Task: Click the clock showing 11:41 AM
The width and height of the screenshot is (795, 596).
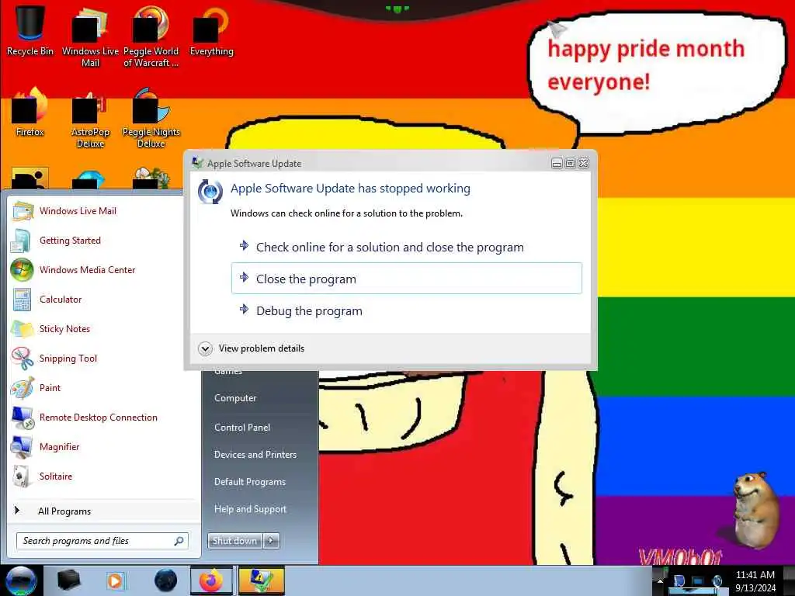Action: pos(755,580)
